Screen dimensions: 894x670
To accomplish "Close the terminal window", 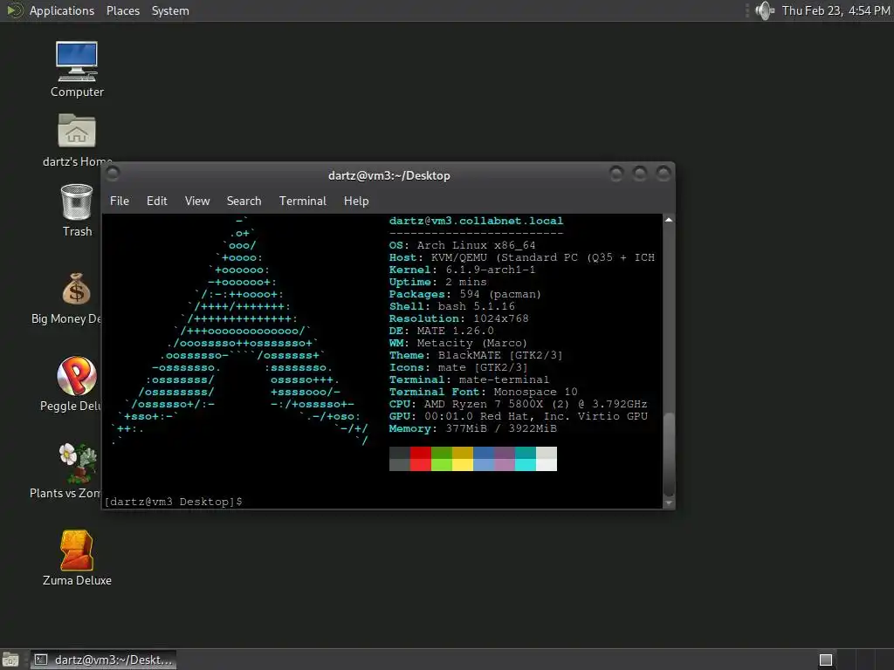I will [x=664, y=174].
